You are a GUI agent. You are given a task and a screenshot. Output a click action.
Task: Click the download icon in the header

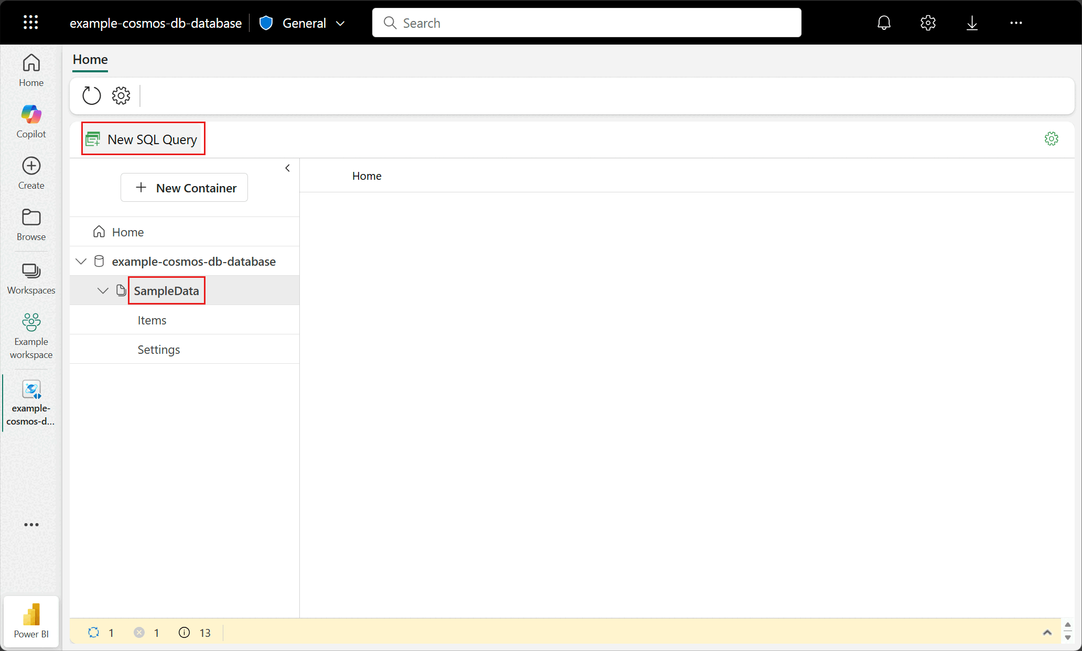pyautogui.click(x=972, y=23)
